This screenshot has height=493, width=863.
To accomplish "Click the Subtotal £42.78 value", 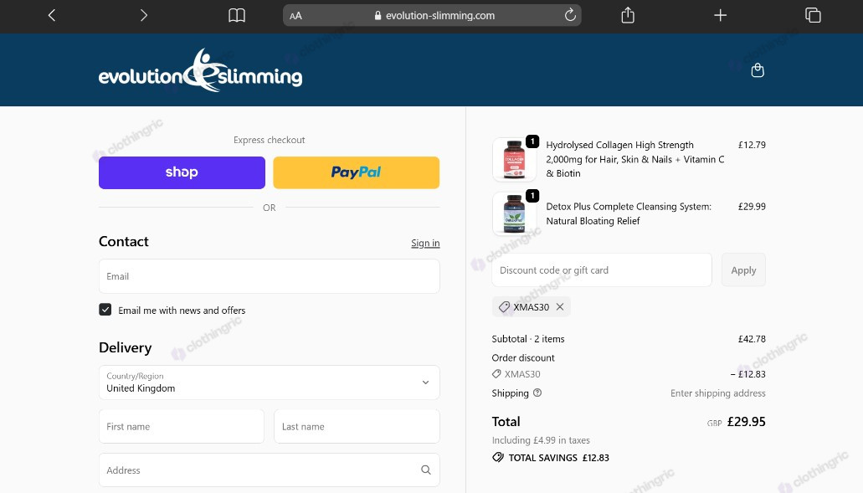I will [x=752, y=339].
